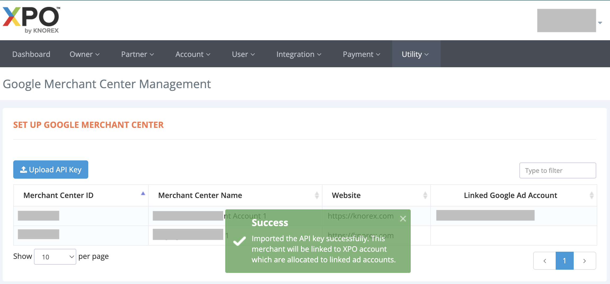
Task: Expand the Utility menu
Action: point(415,54)
